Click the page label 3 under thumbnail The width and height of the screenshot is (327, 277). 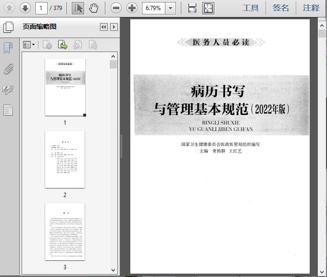click(x=65, y=267)
